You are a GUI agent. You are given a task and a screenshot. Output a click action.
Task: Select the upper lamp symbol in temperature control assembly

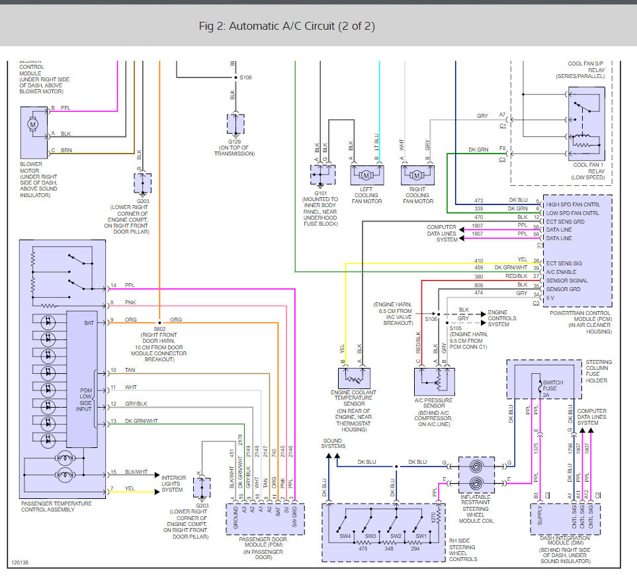pyautogui.click(x=65, y=459)
